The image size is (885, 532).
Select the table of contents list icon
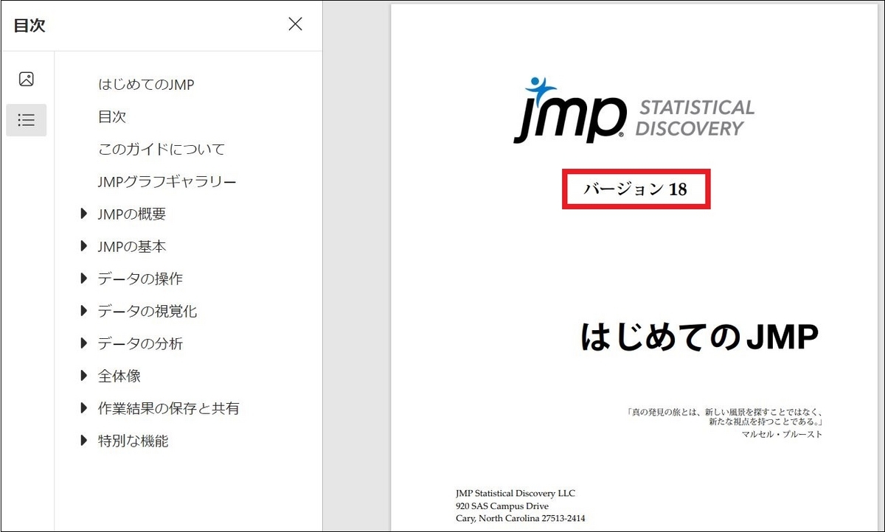click(x=27, y=119)
